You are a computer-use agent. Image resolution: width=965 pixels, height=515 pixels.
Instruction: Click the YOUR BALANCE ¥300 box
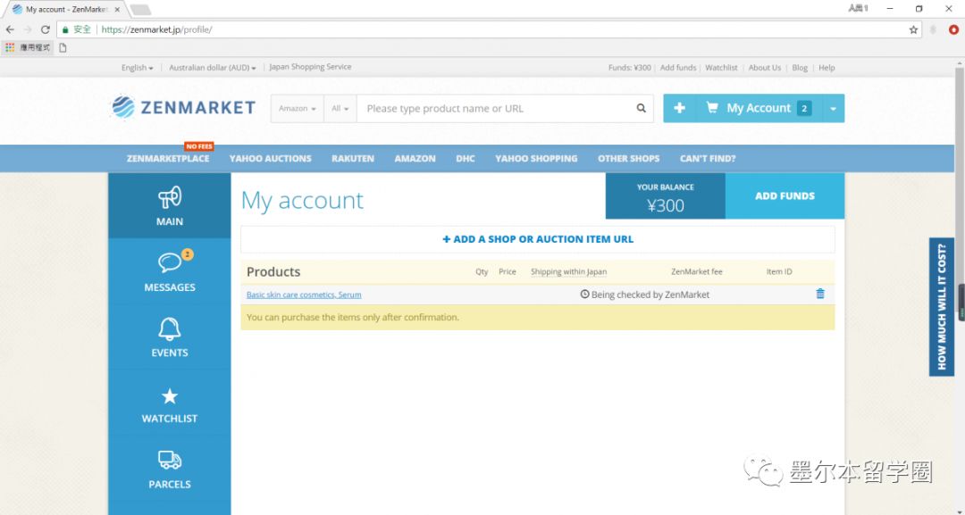point(666,196)
